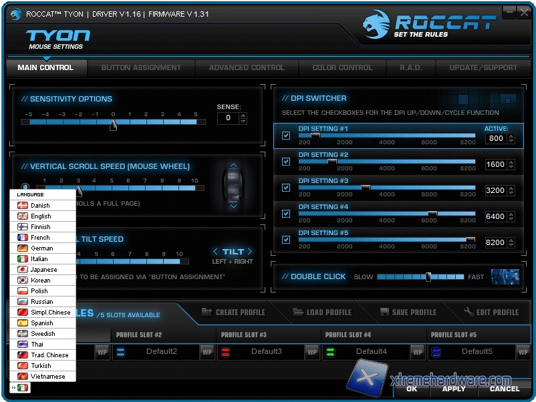Click the Italian flag language button

click(23, 388)
